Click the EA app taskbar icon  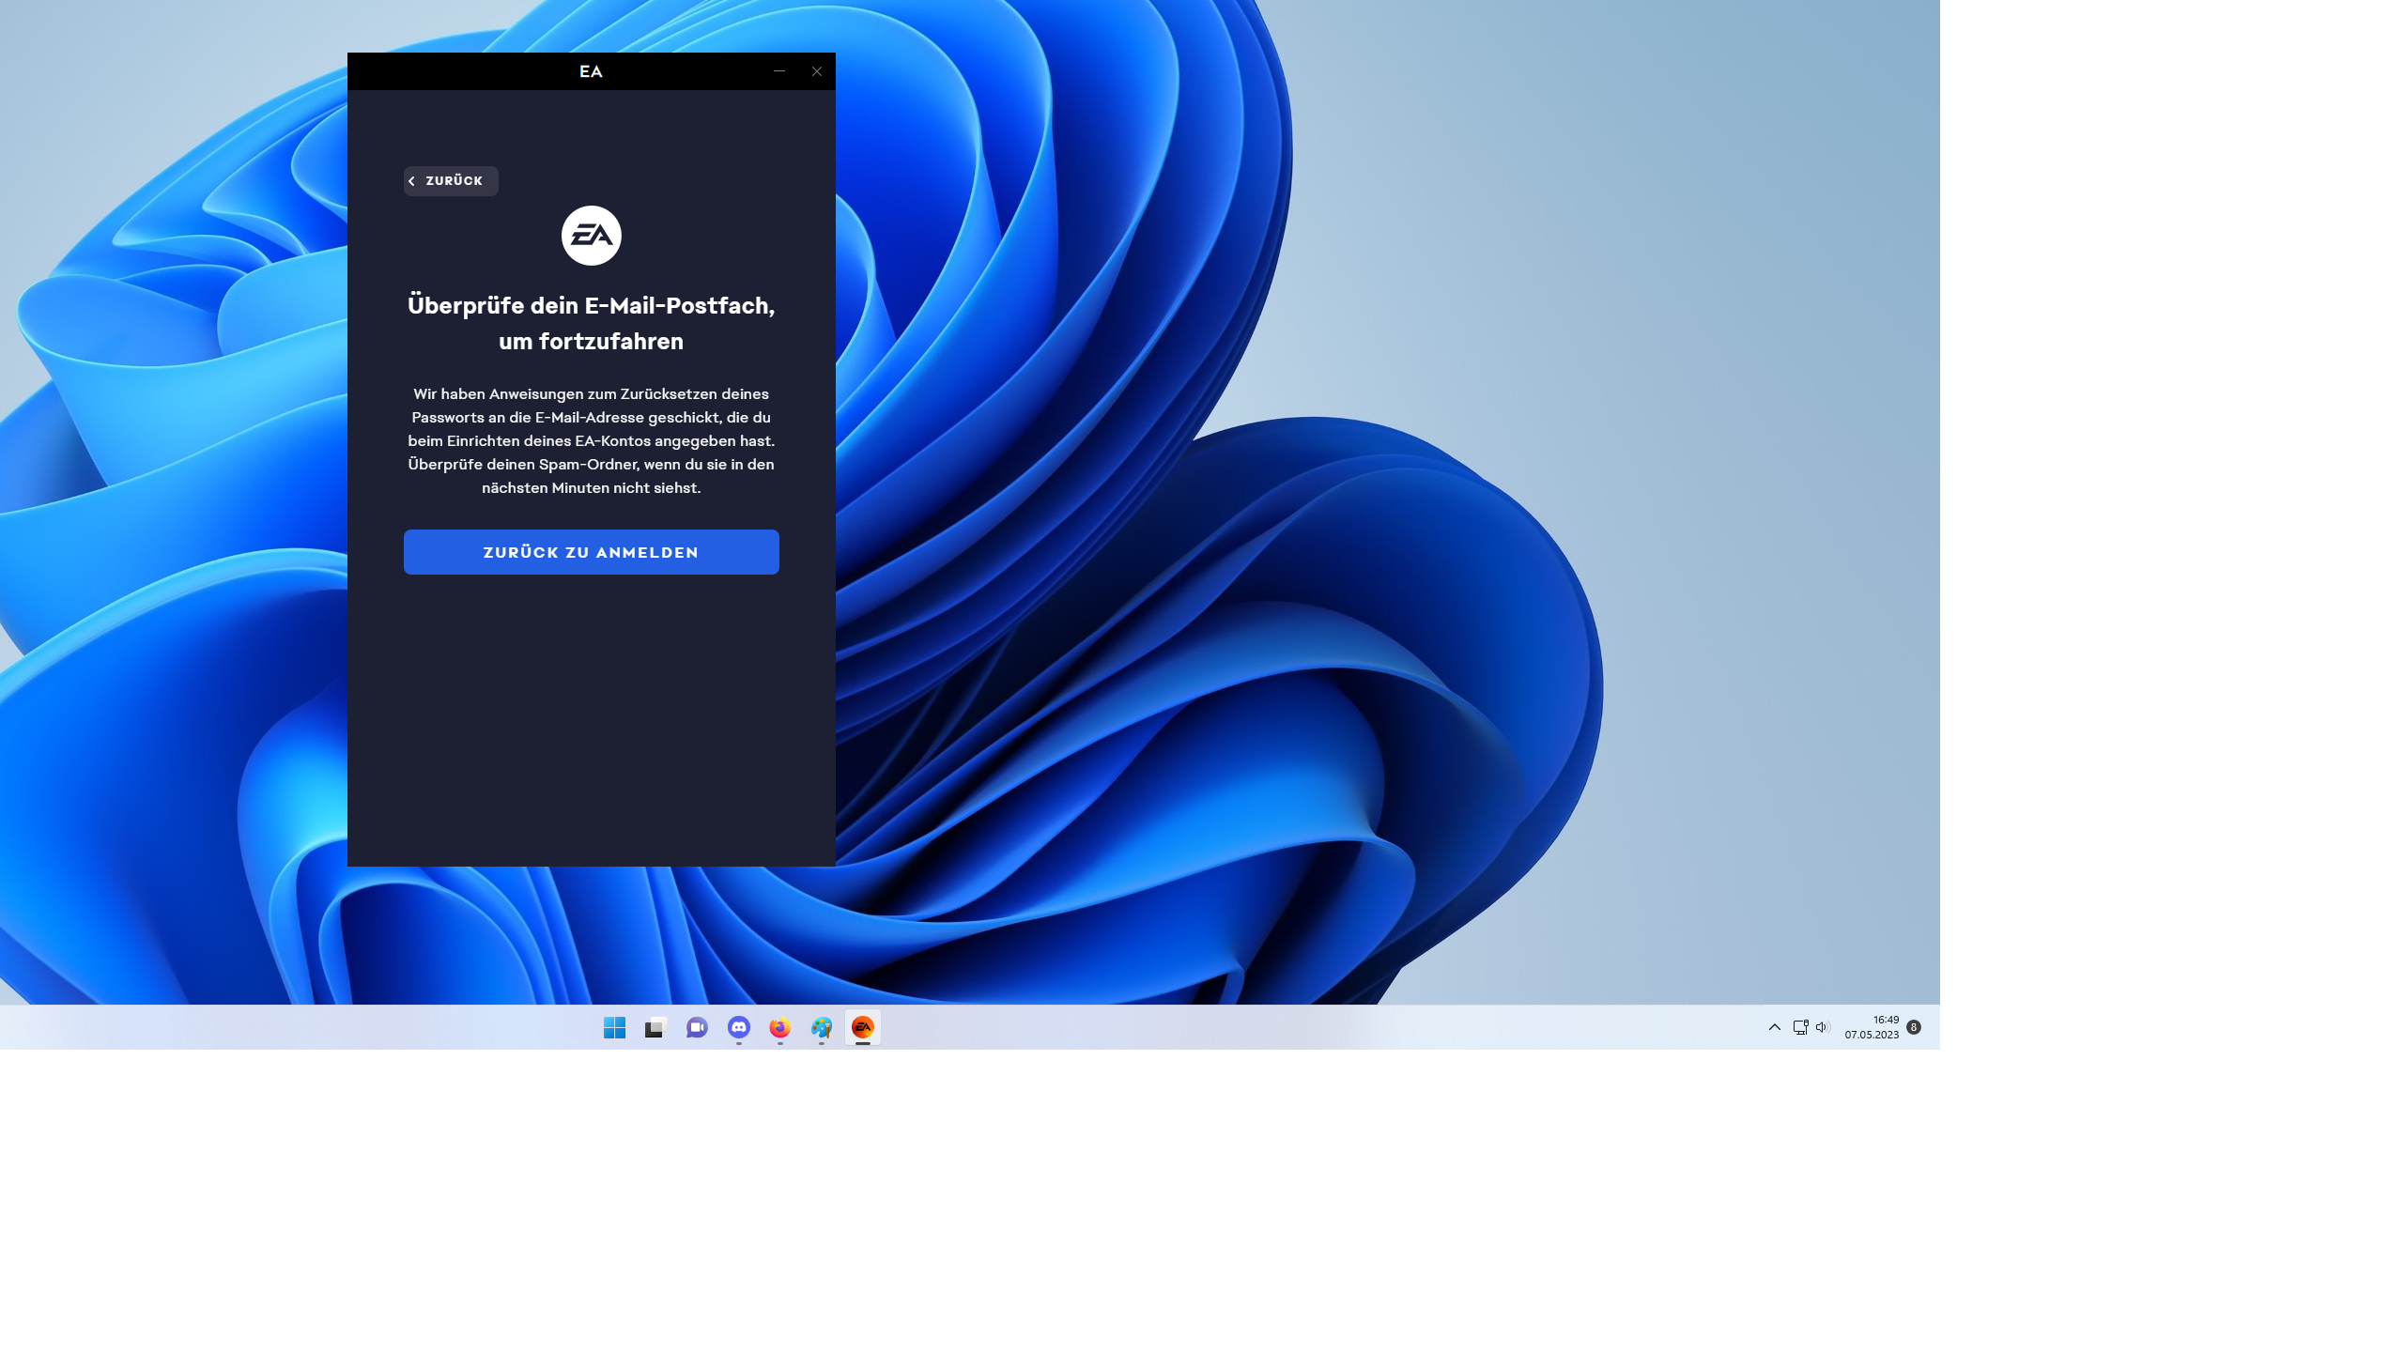pyautogui.click(x=863, y=1028)
